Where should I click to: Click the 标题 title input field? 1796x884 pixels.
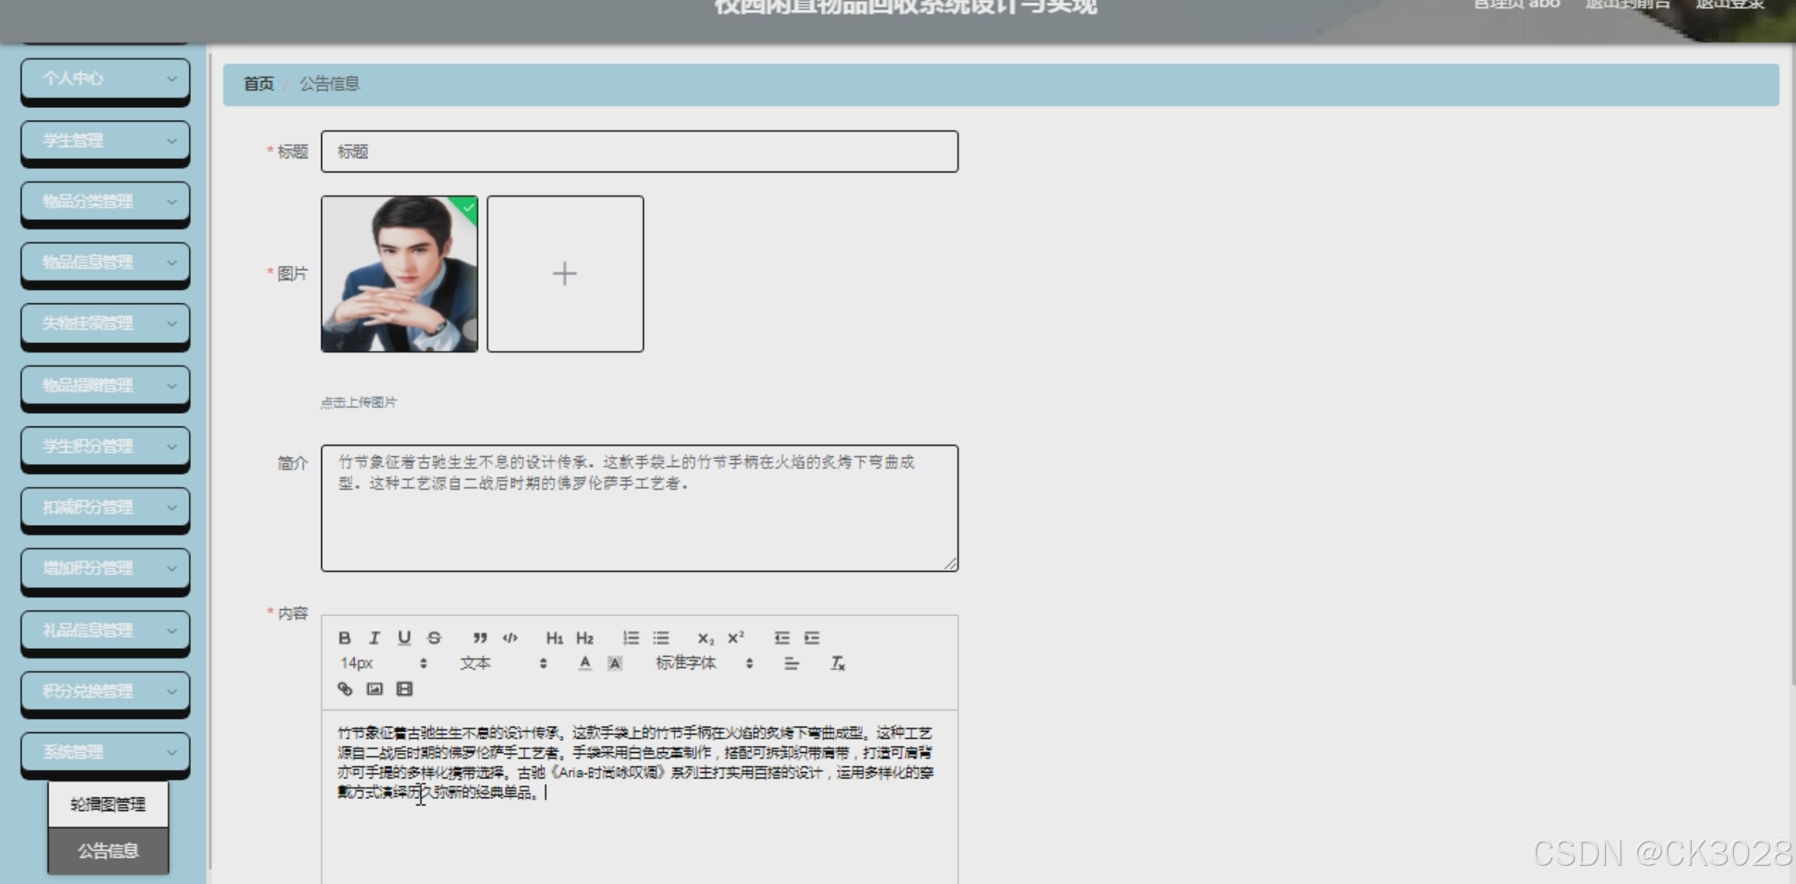tap(639, 152)
